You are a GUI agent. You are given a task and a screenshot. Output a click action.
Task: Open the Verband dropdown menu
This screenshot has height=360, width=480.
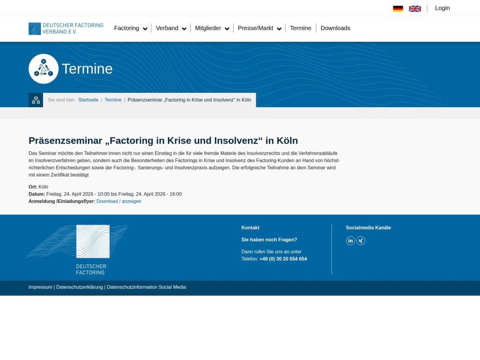(167, 28)
